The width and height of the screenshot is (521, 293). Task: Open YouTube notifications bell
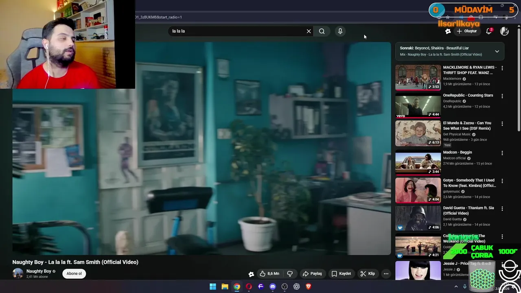(x=489, y=31)
